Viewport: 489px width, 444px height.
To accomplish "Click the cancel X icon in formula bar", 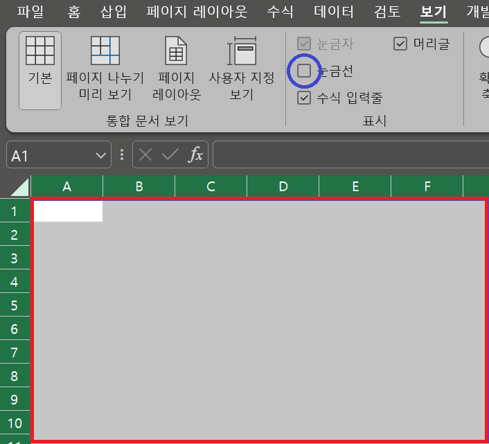I will point(145,154).
